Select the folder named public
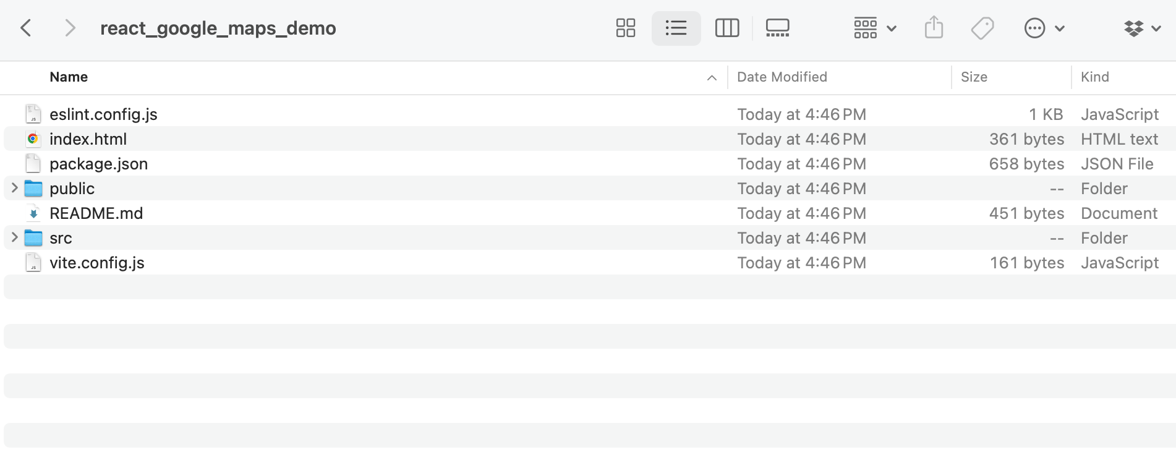 [x=72, y=189]
